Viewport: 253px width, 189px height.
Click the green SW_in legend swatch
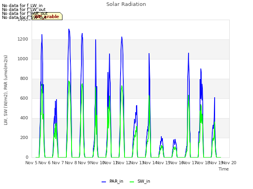click(x=132, y=182)
